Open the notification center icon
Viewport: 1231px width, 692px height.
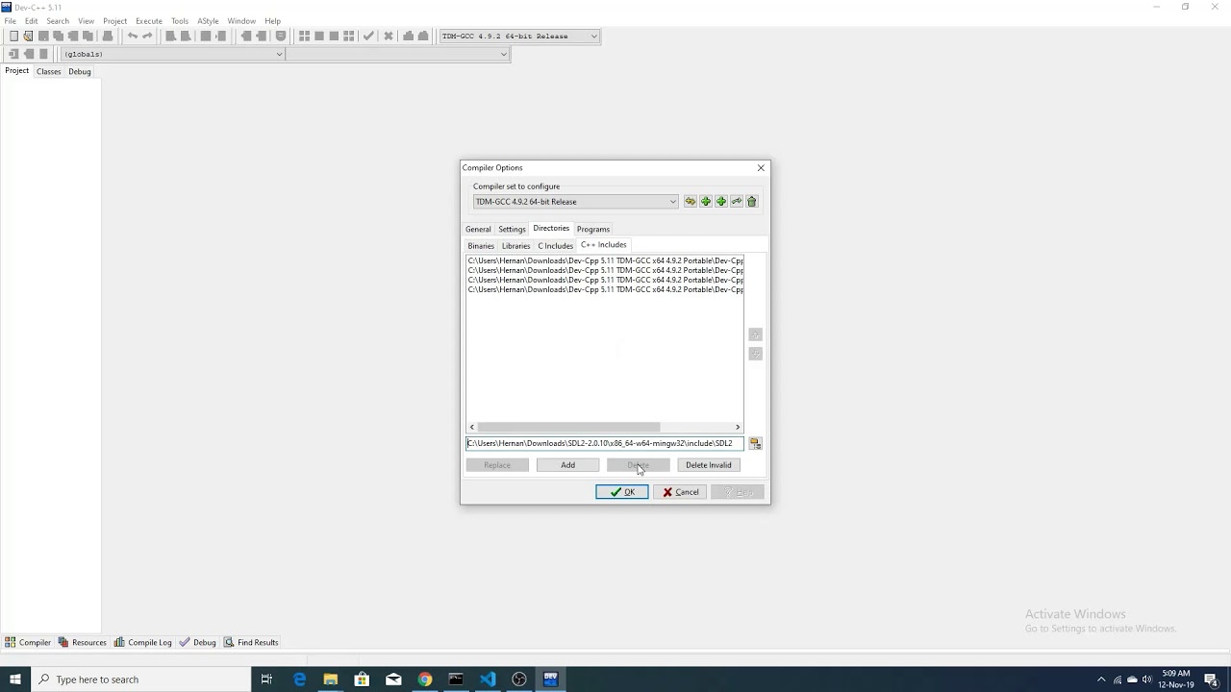coord(1211,680)
